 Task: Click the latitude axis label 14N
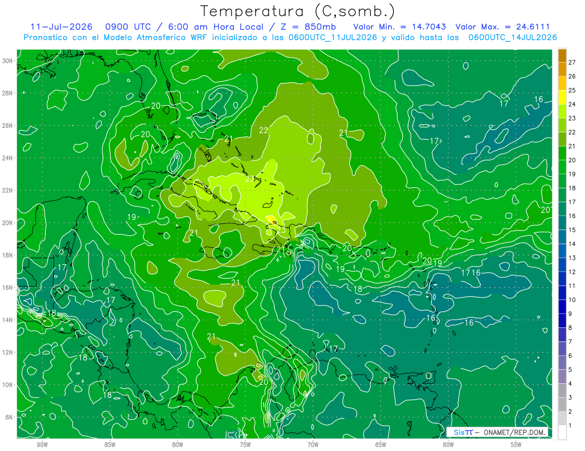tap(7, 320)
